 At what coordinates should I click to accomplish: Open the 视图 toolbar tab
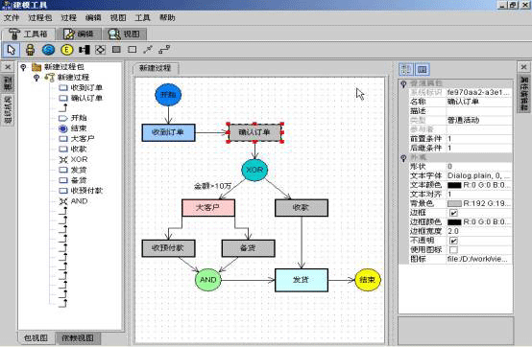pyautogui.click(x=125, y=34)
